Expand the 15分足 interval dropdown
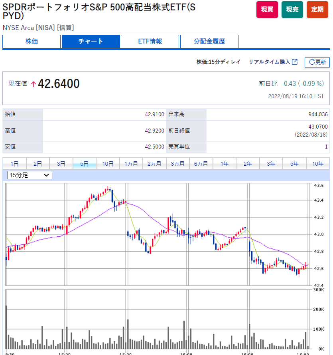Viewport: 333px width, 355px height. [x=30, y=175]
